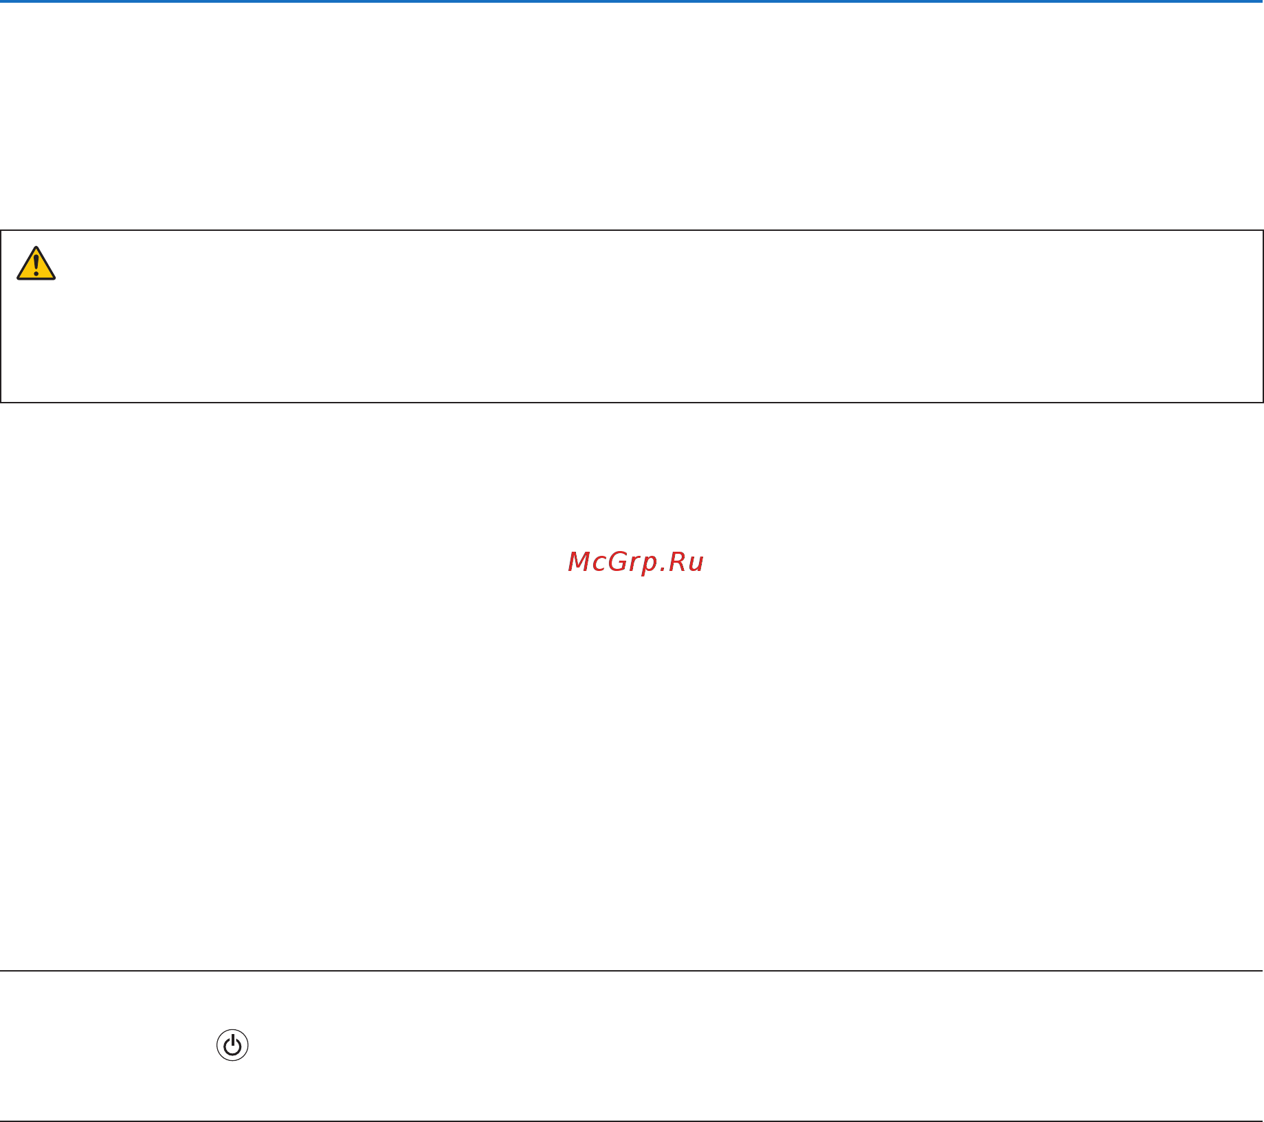Click the yellow warning triangle icon
1264x1122 pixels.
36,263
